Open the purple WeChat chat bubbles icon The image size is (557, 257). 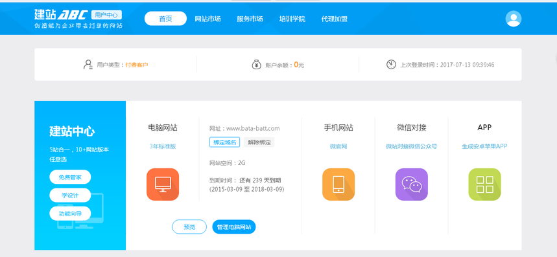[x=411, y=184]
